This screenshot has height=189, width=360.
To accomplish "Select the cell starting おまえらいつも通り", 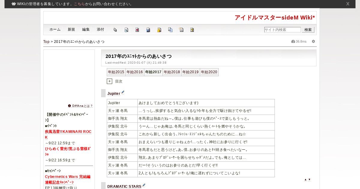I will [x=206, y=142].
